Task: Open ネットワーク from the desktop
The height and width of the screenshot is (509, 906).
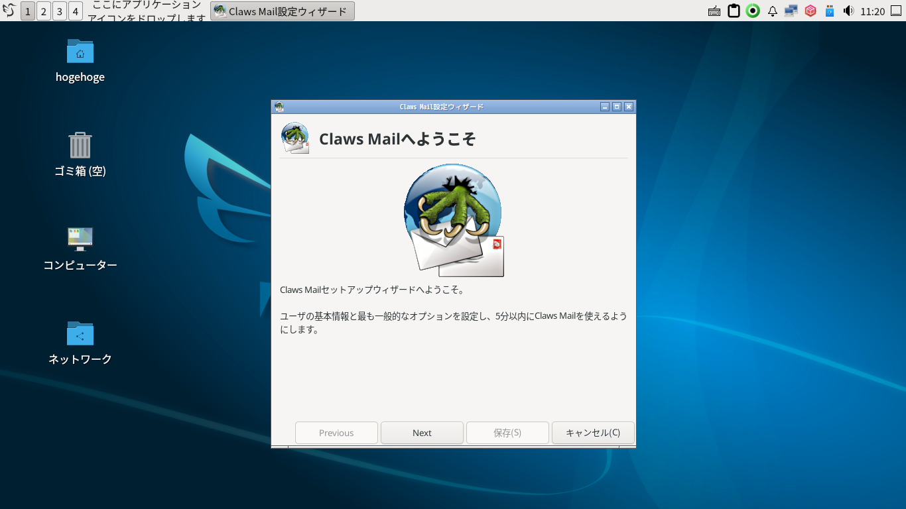Action: pos(80,334)
